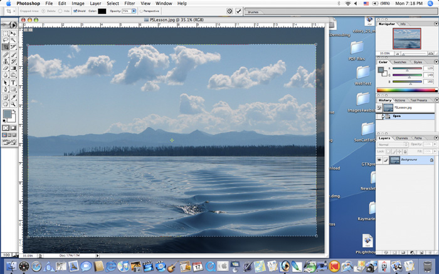This screenshot has width=439, height=274.
Task: Select the Type tool
Action: pos(13,82)
